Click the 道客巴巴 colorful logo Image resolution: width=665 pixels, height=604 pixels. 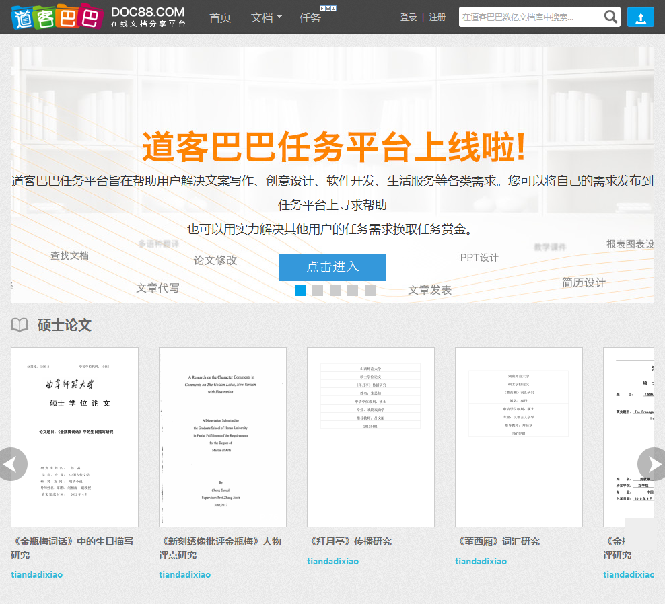coord(57,17)
